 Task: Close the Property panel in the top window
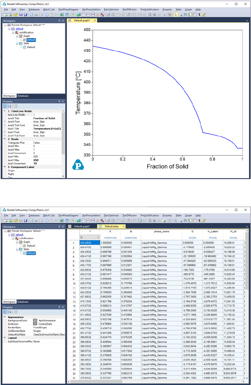click(63, 101)
